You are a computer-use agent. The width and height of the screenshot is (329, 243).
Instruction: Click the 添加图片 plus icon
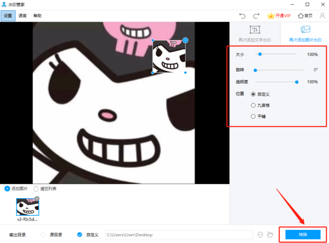coord(7,189)
